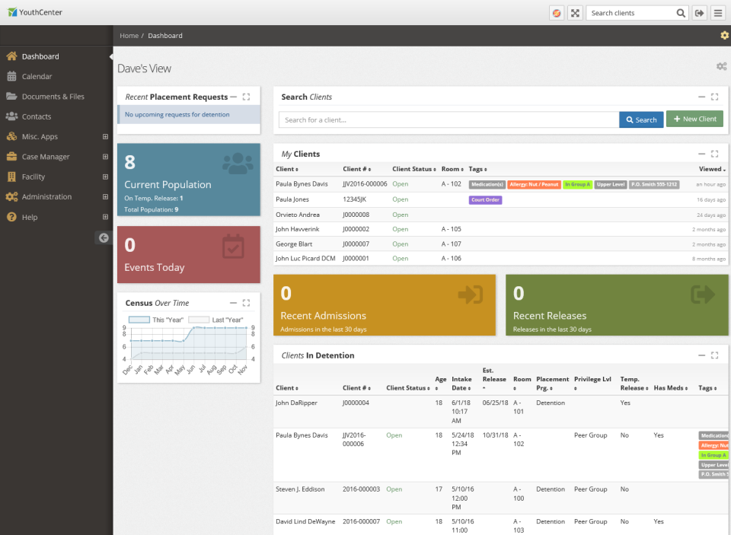731x535 pixels.
Task: Expand the Administration sidebar section
Action: (104, 196)
